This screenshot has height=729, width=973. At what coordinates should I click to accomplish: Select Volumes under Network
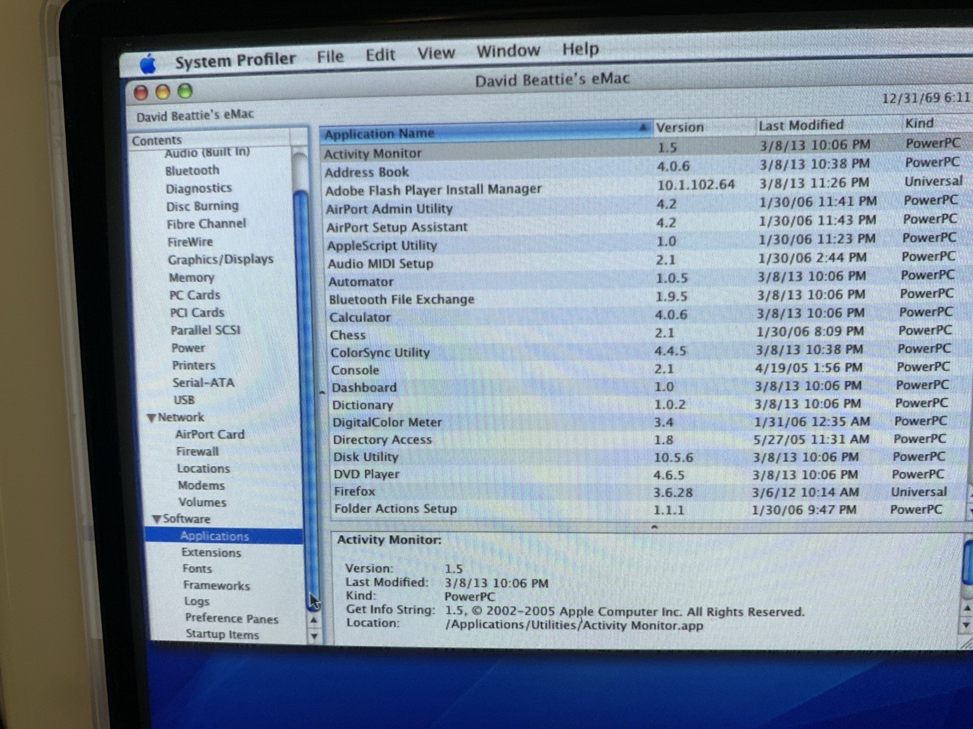pyautogui.click(x=203, y=502)
